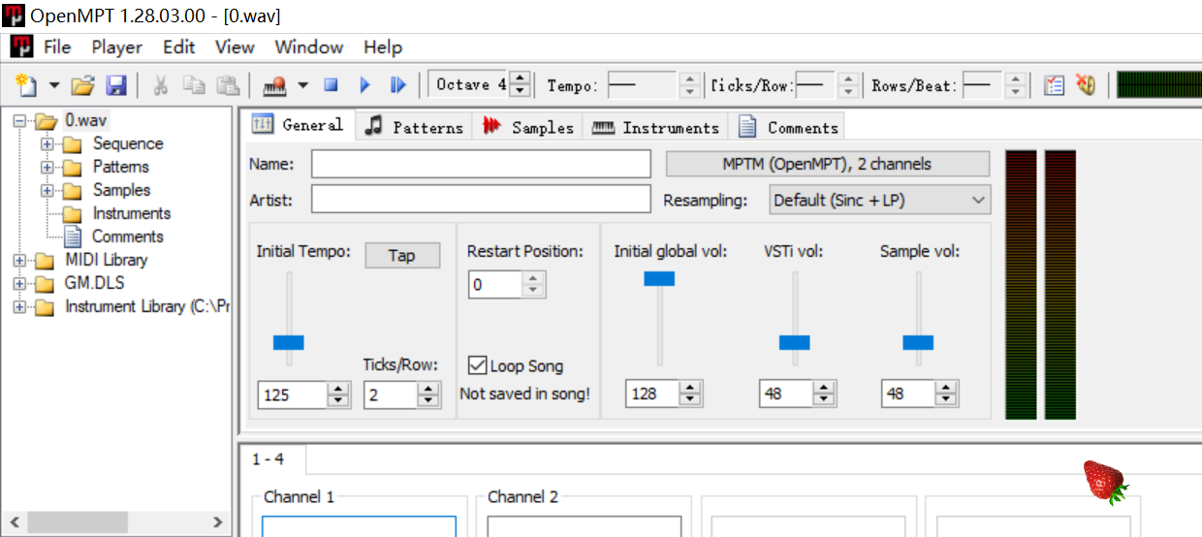The image size is (1202, 537).
Task: Click the toolbar Rows/Beat spinner arrows
Action: [1015, 85]
